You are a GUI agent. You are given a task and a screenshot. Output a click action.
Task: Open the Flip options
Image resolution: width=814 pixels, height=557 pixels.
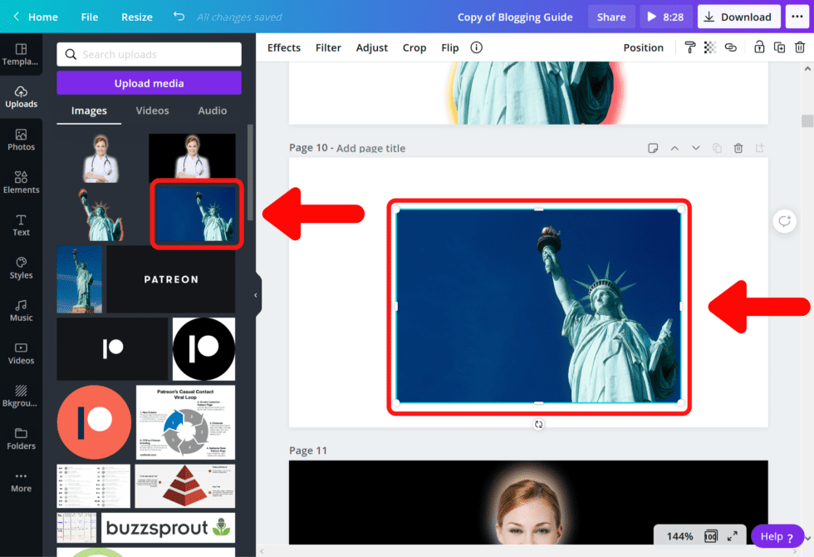pyautogui.click(x=450, y=48)
